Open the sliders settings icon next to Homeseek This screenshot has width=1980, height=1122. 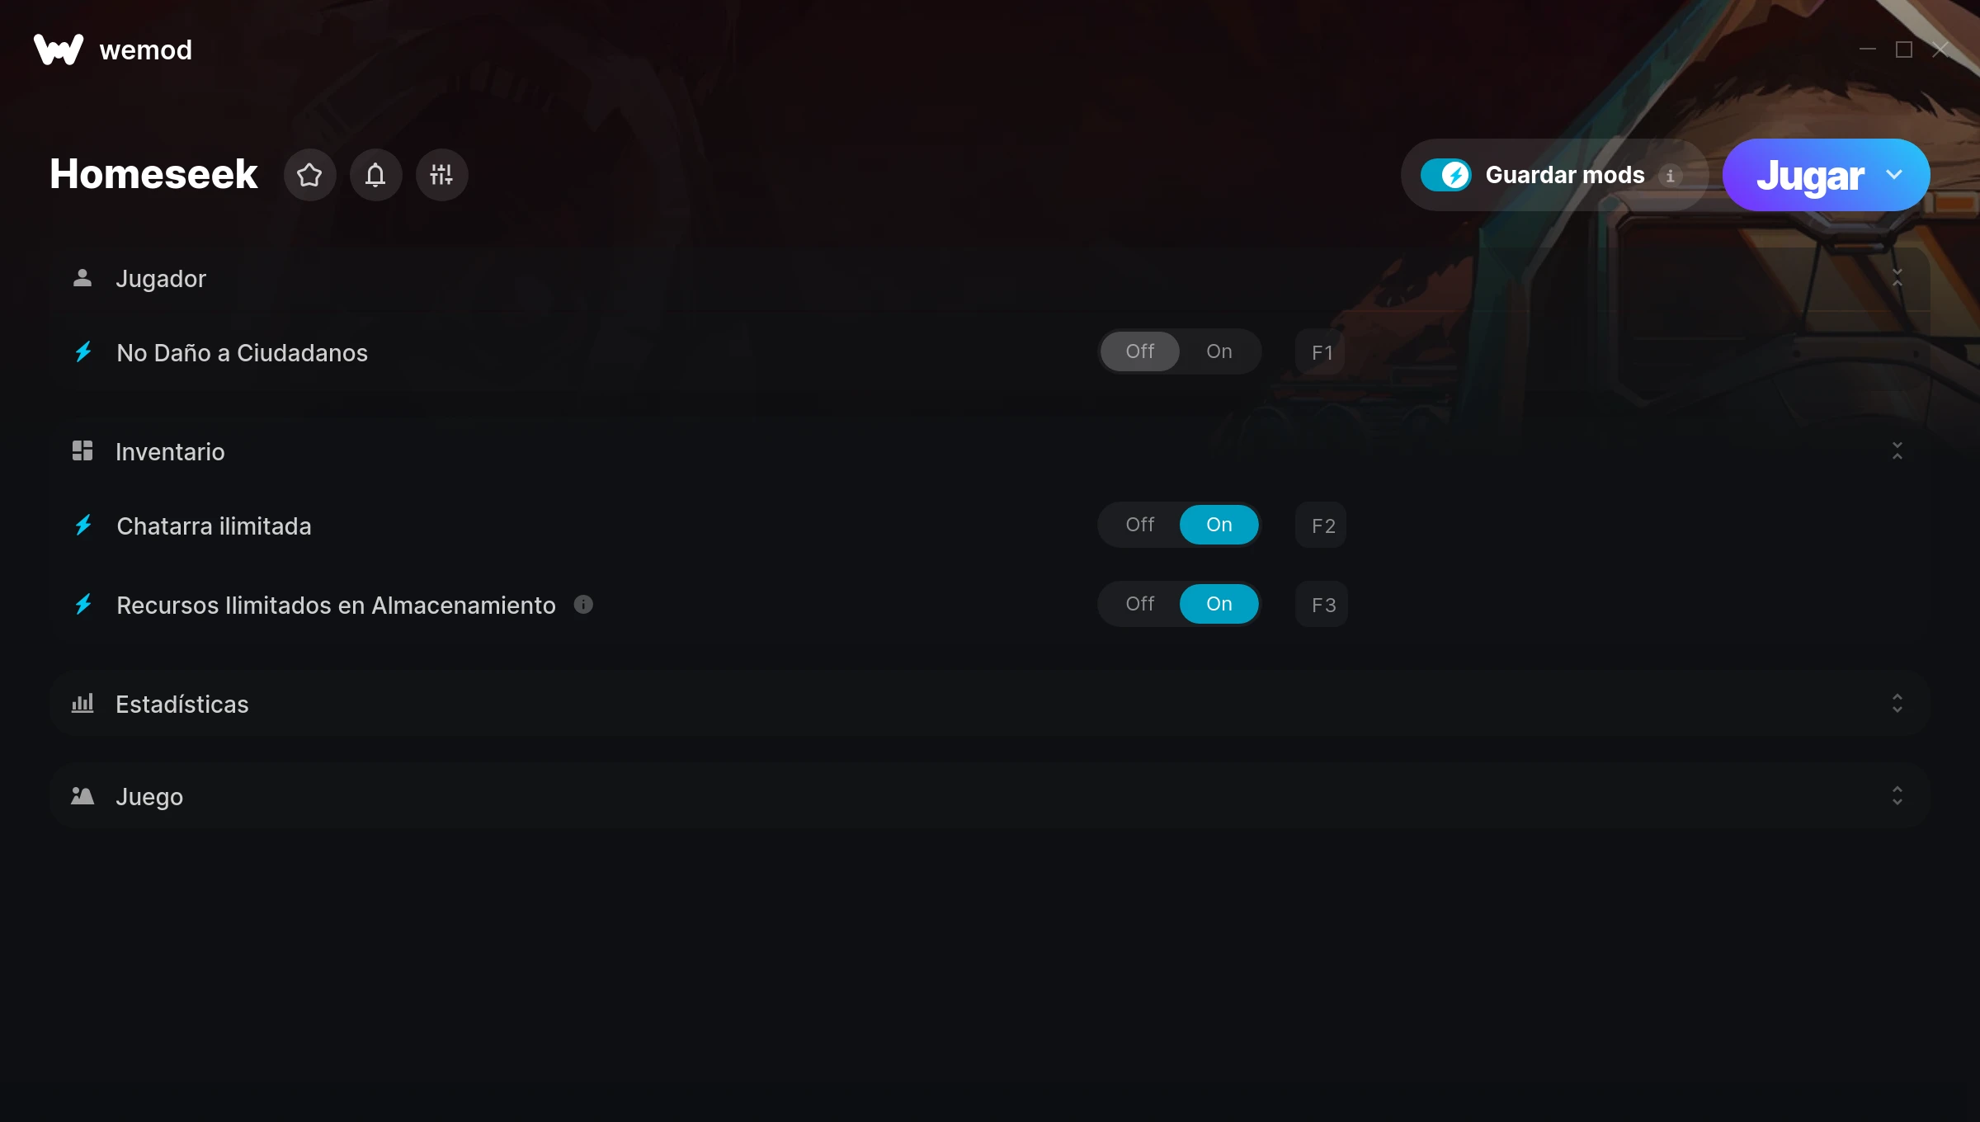pyautogui.click(x=441, y=175)
